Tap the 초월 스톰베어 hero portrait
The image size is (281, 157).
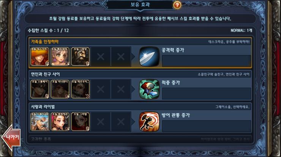pos(40,89)
